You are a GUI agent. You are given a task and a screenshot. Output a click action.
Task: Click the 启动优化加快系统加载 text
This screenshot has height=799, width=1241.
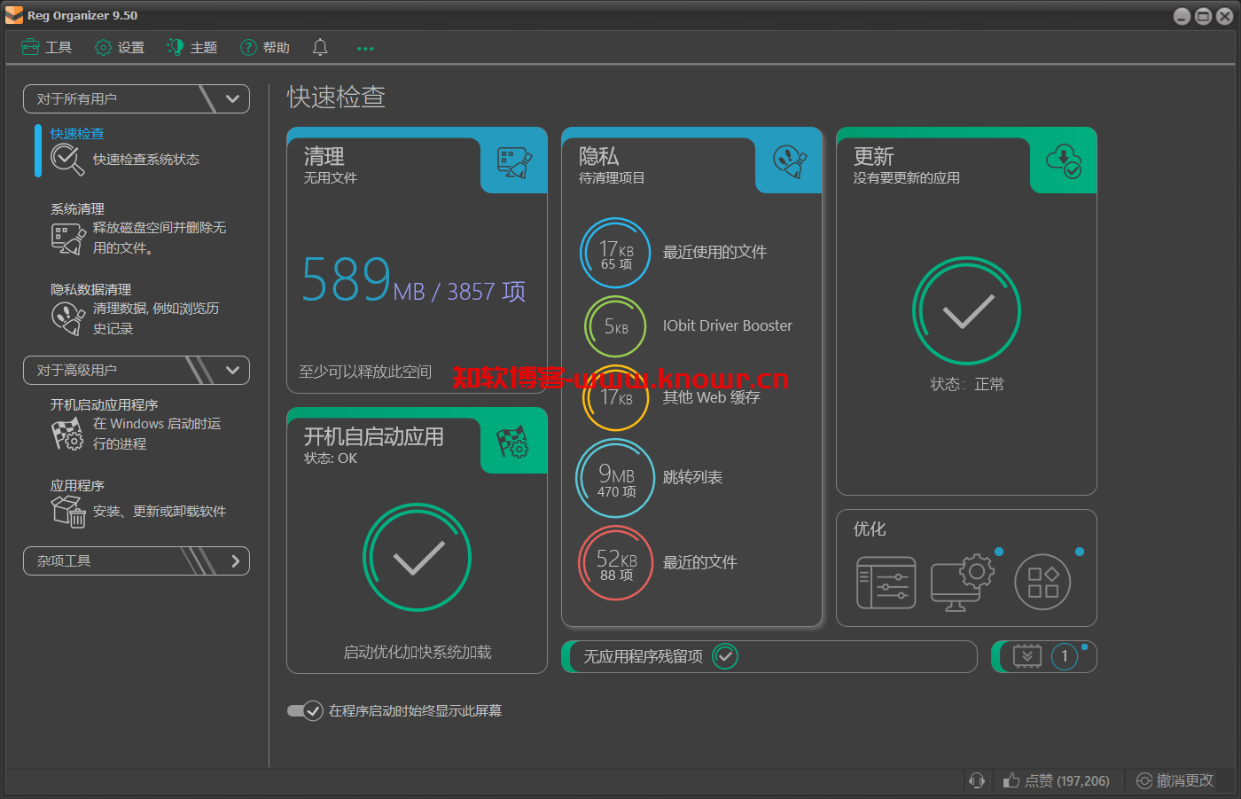pos(417,652)
